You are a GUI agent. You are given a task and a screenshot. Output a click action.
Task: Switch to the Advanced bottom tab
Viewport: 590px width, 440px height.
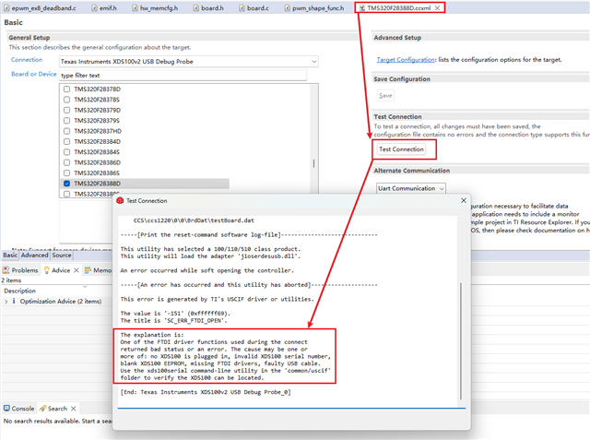point(34,256)
